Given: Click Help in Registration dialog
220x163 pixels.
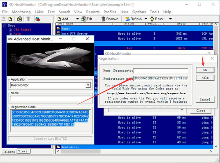Looking at the screenshot, I should pyautogui.click(x=205, y=78).
